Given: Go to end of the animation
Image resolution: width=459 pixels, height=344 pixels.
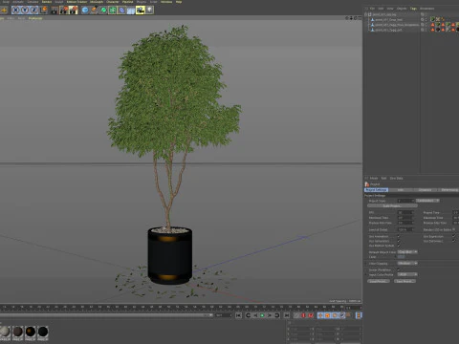Looking at the screenshot, I should [x=287, y=315].
